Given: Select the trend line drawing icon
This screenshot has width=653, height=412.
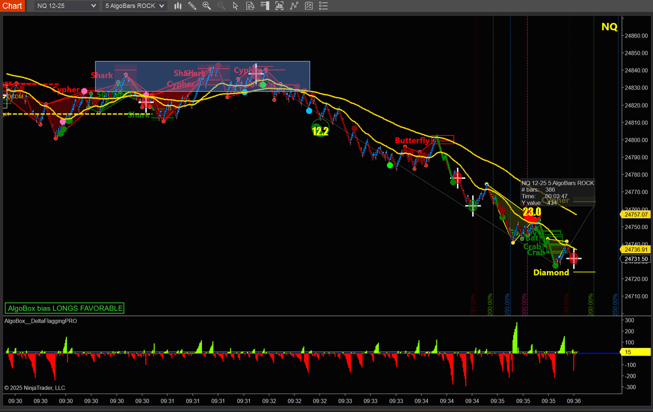Looking at the screenshot, I should (x=294, y=6).
